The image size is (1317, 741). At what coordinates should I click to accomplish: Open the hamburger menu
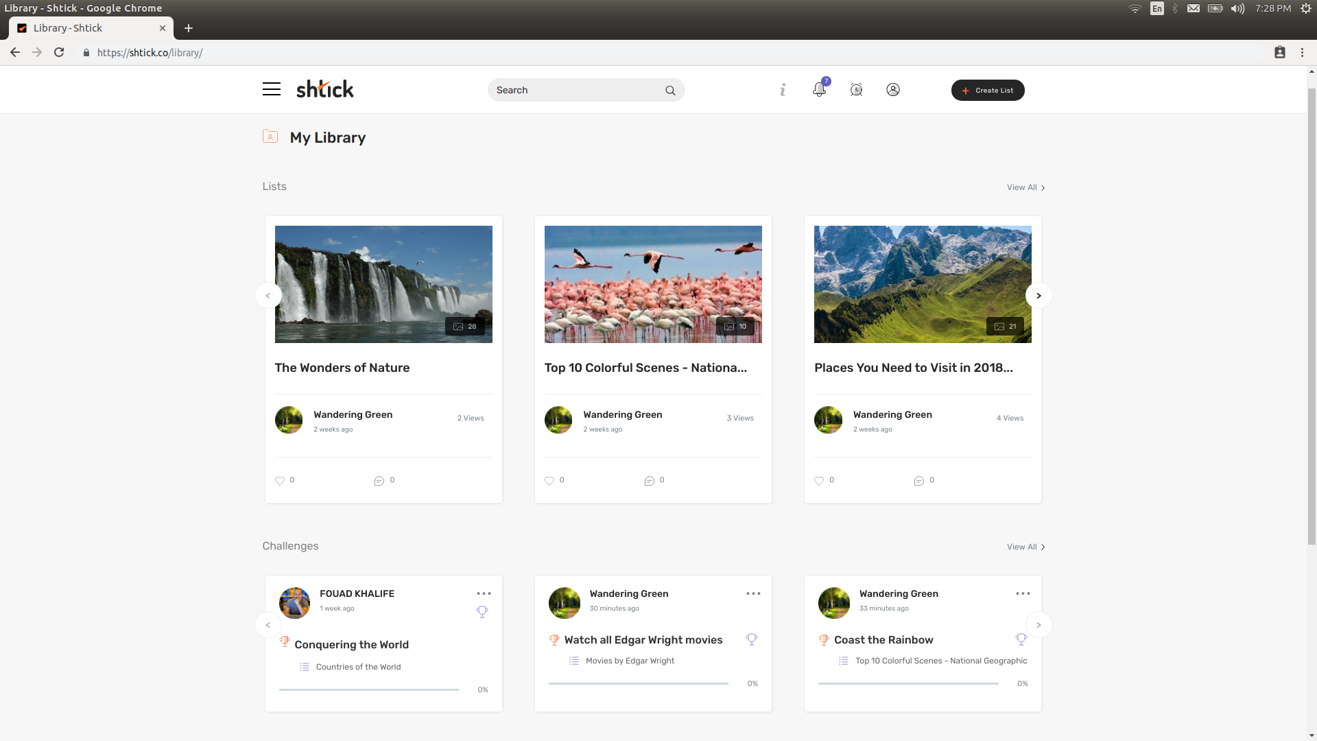coord(271,89)
